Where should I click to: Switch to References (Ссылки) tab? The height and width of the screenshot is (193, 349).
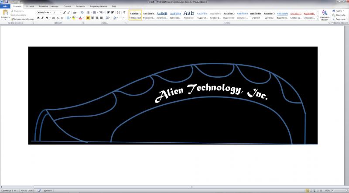click(x=67, y=6)
